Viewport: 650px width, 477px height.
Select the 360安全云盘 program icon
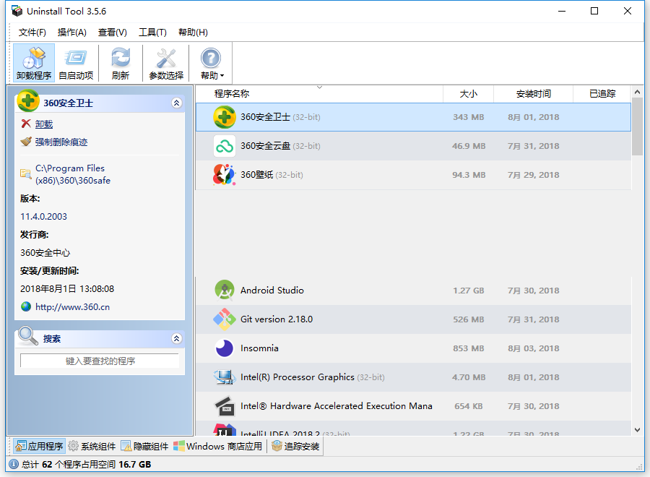point(224,145)
